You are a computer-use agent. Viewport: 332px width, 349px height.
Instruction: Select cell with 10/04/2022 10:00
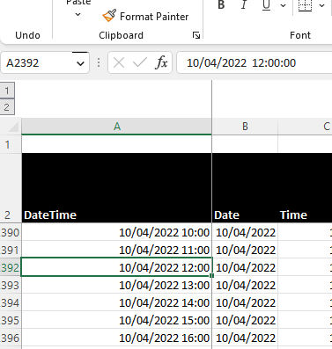click(116, 232)
